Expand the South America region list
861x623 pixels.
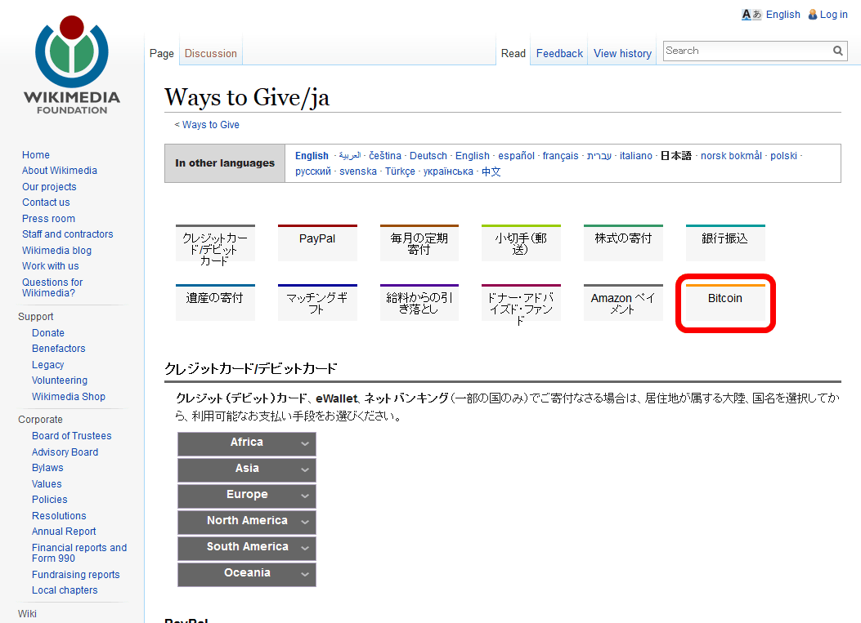pos(247,547)
